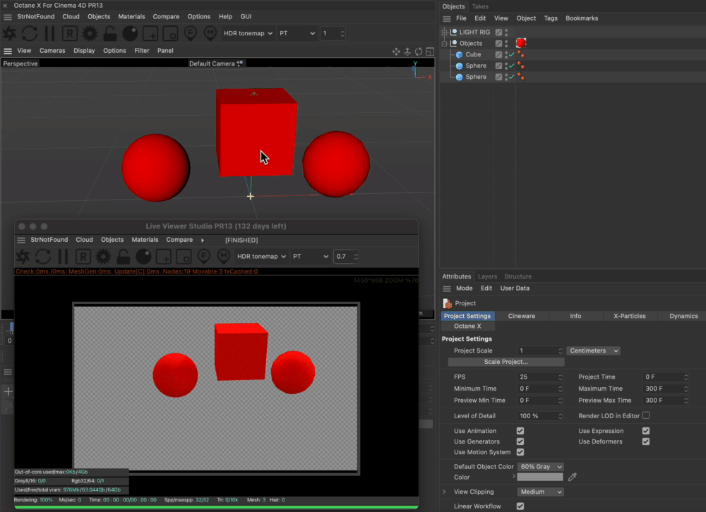Disable the Use Deformers checkbox
Image resolution: width=706 pixels, height=512 pixels.
646,441
